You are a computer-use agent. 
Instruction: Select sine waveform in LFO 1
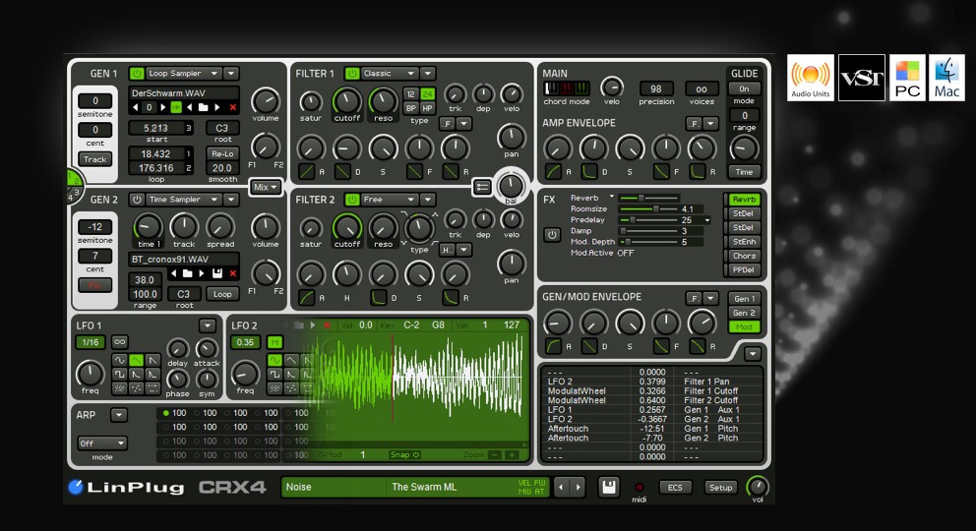pos(119,361)
